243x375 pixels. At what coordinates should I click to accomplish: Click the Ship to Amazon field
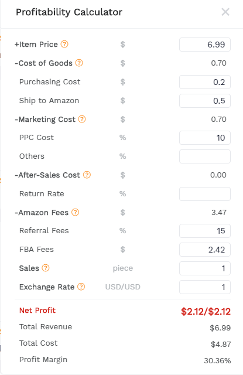(x=205, y=101)
